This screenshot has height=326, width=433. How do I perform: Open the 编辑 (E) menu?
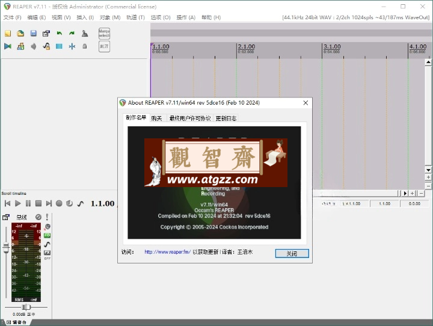click(x=37, y=17)
